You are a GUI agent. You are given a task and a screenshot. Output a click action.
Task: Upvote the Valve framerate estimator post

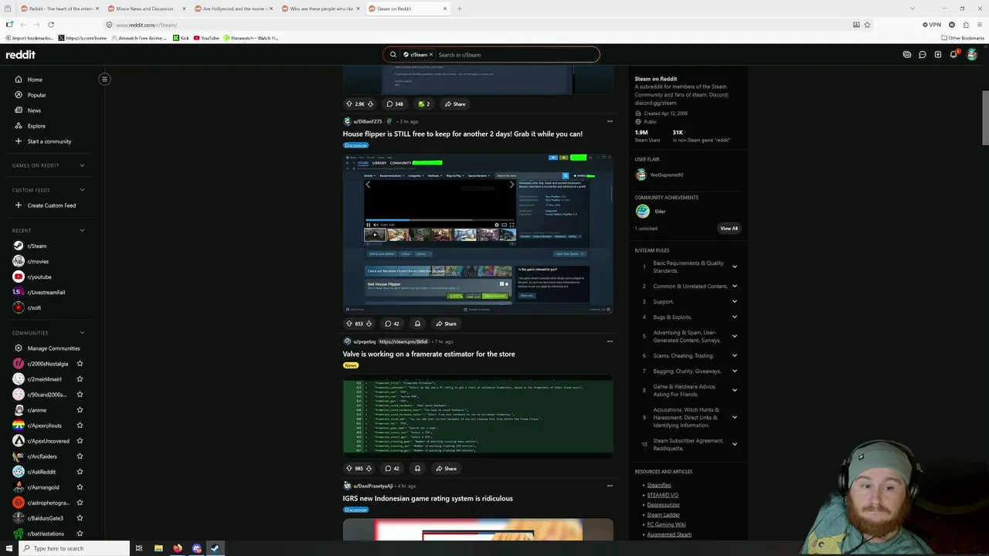click(x=349, y=468)
